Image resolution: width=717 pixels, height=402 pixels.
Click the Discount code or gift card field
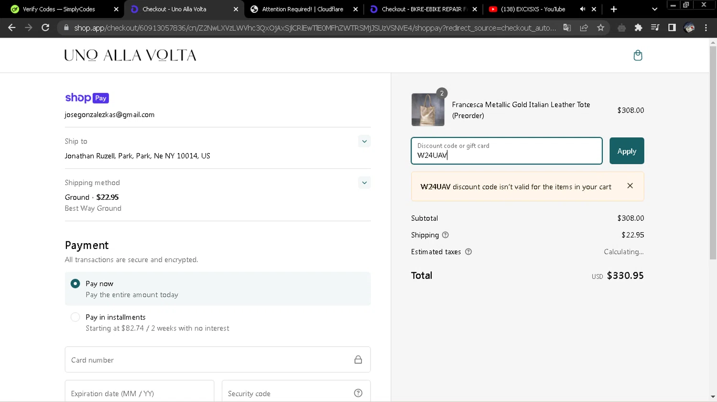[x=507, y=151]
